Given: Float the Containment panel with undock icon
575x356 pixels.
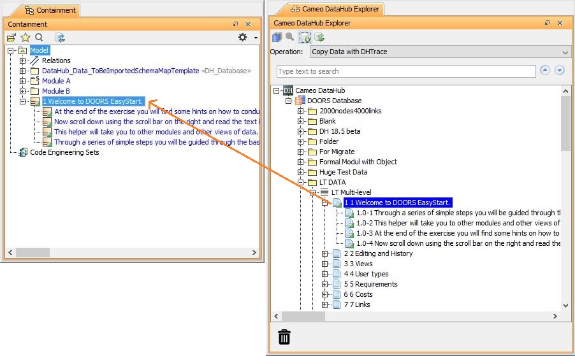Looking at the screenshot, I should pyautogui.click(x=235, y=24).
